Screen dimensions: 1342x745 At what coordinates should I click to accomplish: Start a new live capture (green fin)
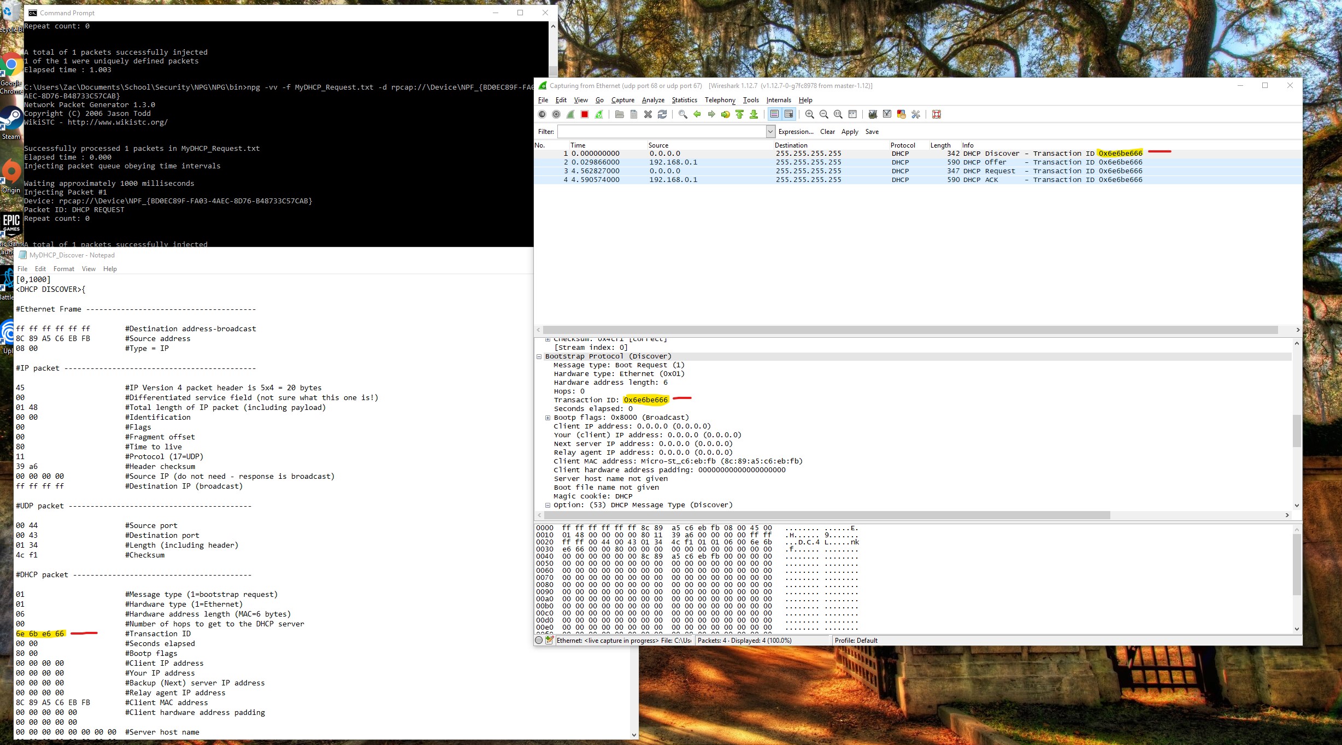tap(570, 114)
